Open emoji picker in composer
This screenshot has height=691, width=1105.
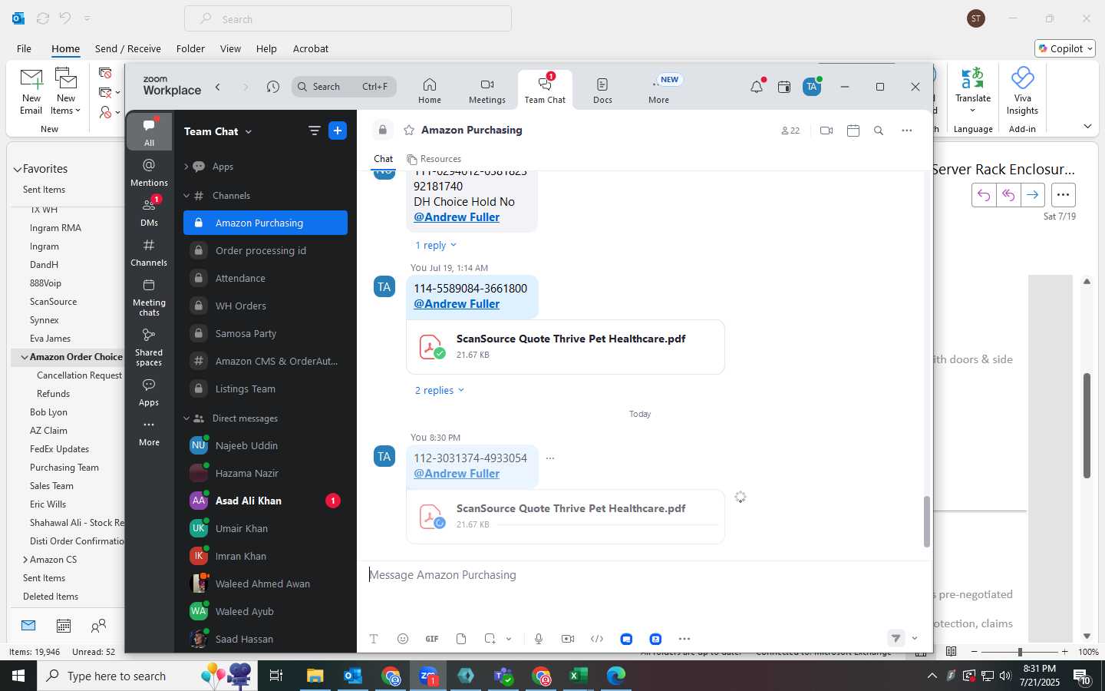[x=403, y=639]
